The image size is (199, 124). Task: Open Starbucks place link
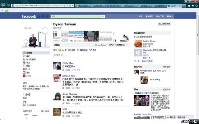(x=154, y=51)
